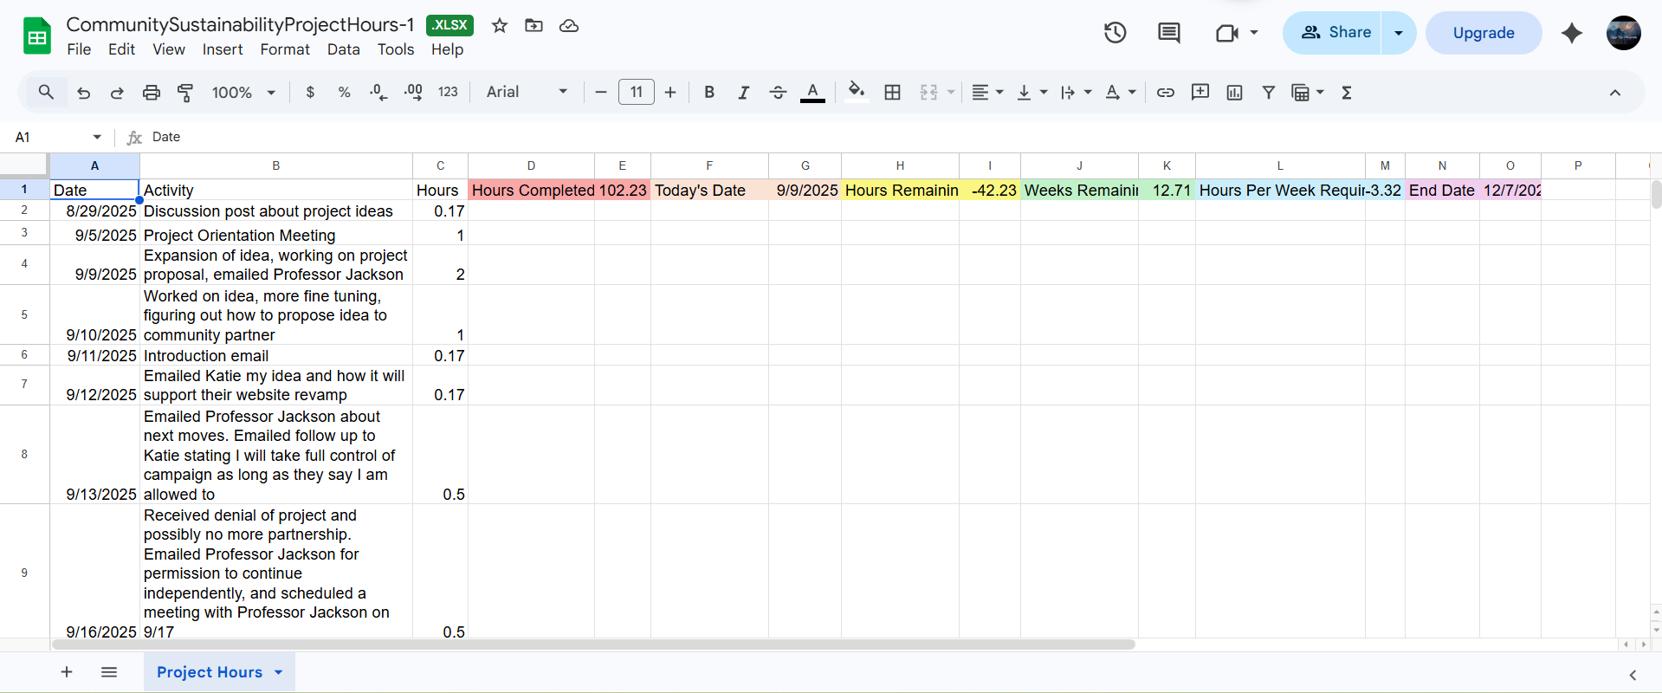Open the Insert menu

(223, 49)
